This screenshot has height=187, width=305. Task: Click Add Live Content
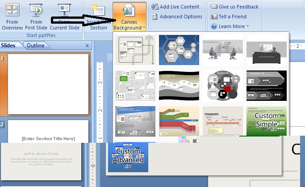tap(175, 7)
